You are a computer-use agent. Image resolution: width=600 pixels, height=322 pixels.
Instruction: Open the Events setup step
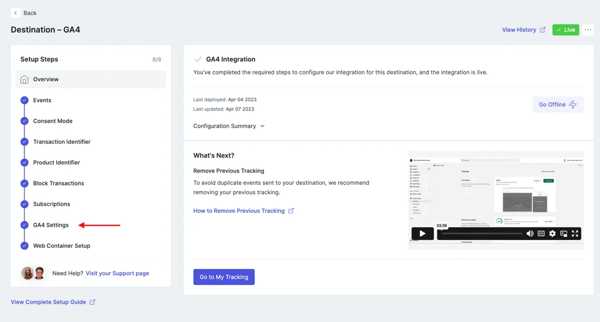click(x=42, y=100)
